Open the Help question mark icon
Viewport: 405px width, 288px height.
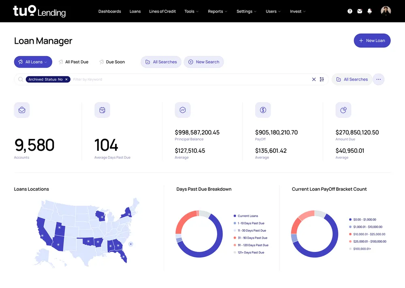[350, 11]
